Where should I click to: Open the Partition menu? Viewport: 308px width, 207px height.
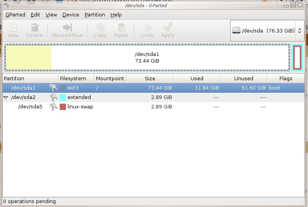95,15
